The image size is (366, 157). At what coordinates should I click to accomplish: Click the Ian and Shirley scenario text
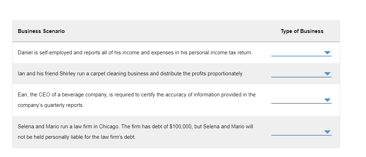(x=130, y=74)
